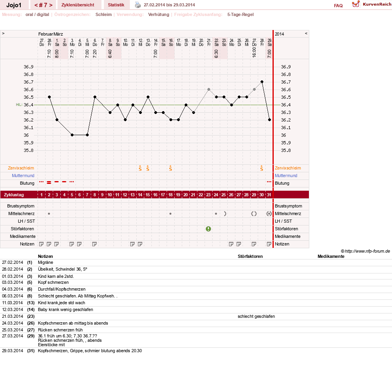The image size is (392, 379).
Task: Click the 16:00 measurement time on day 29
Action: click(254, 52)
